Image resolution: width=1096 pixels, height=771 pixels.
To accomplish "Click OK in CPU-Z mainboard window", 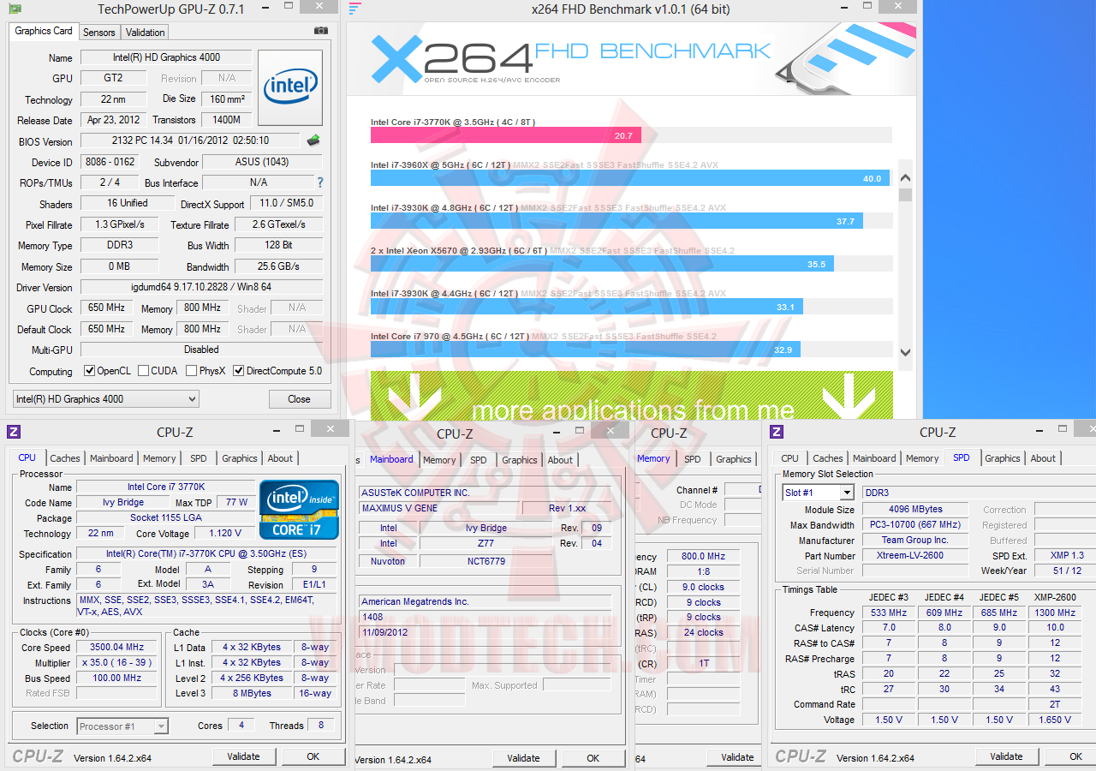I will (593, 758).
